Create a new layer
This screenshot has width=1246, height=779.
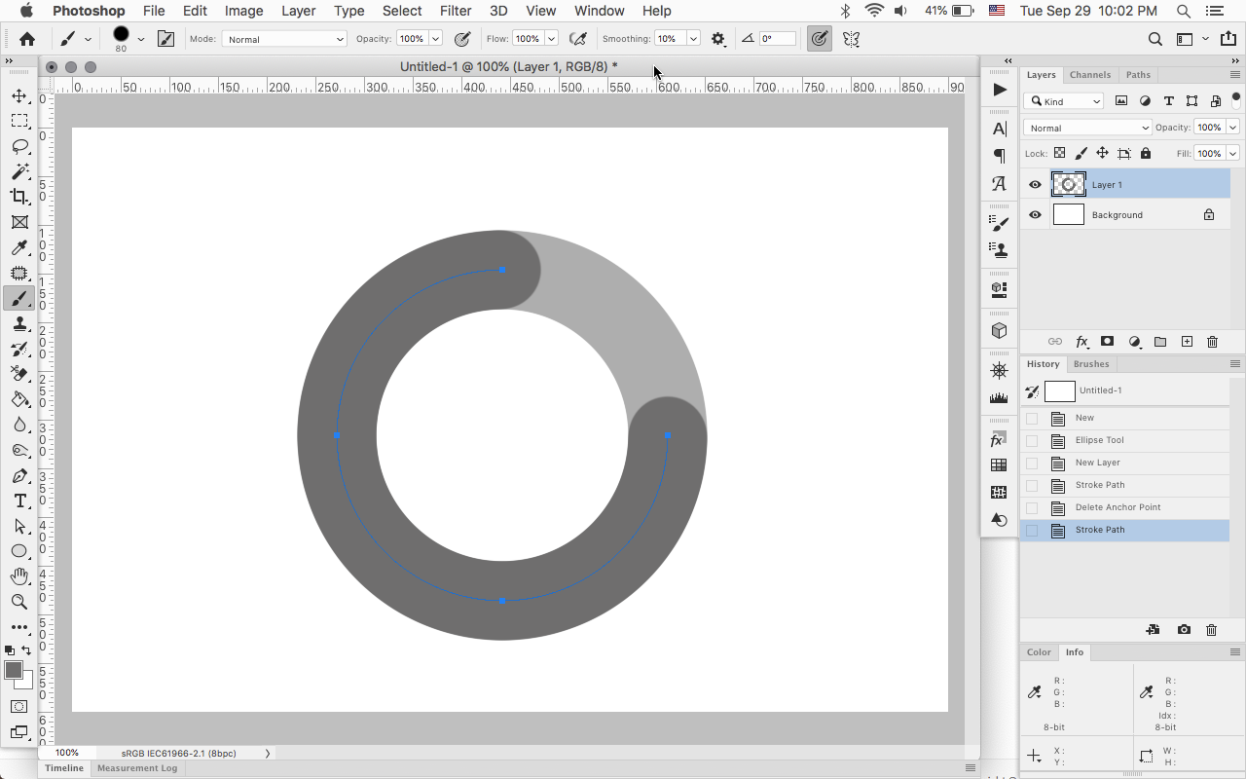pos(1187,342)
